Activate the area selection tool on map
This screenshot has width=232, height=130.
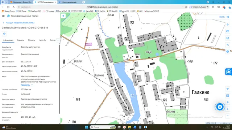click(x=228, y=38)
